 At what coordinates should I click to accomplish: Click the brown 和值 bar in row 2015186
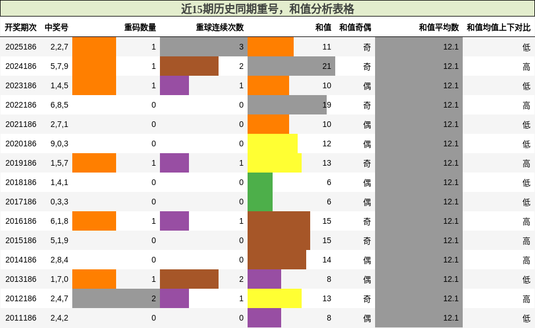[279, 240]
